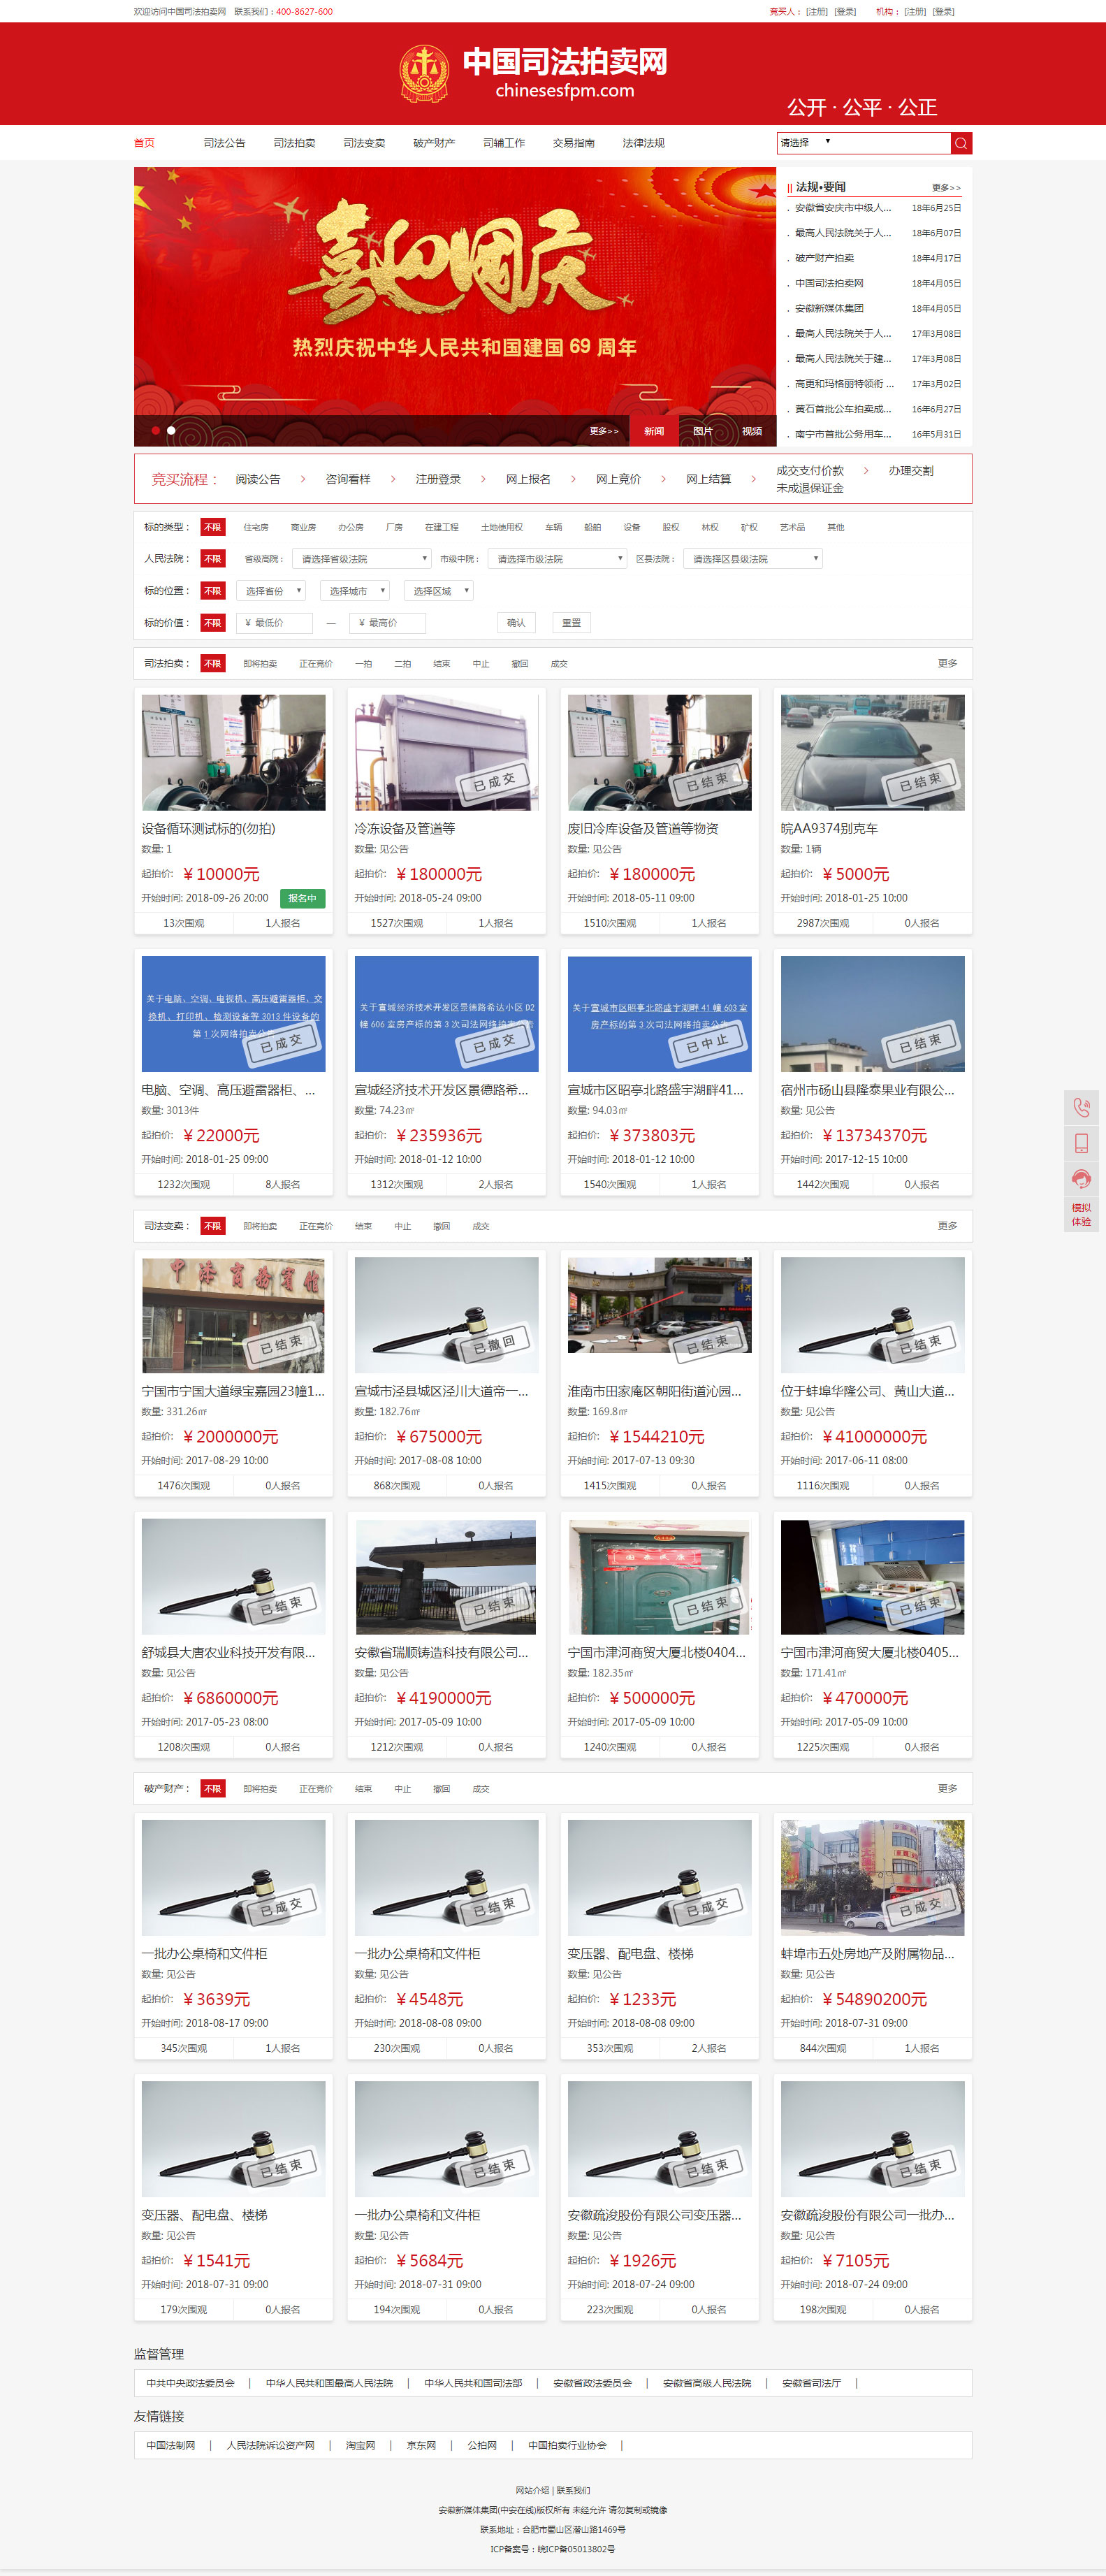
Task: Click 重置 filter button
Action: (x=571, y=623)
